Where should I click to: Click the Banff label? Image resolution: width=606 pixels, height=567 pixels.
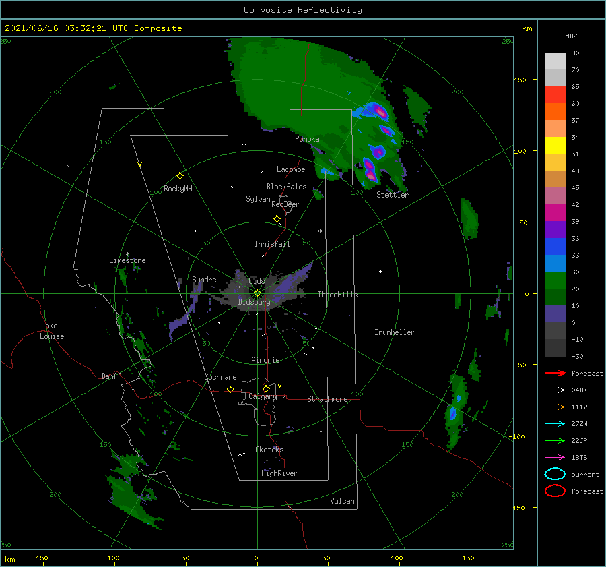click(x=111, y=376)
